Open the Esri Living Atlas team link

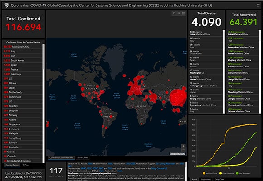pos(166,164)
